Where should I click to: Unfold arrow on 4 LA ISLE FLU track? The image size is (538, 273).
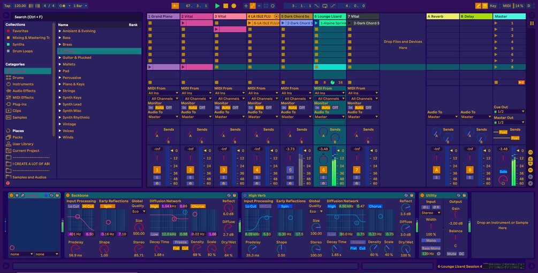276,16
